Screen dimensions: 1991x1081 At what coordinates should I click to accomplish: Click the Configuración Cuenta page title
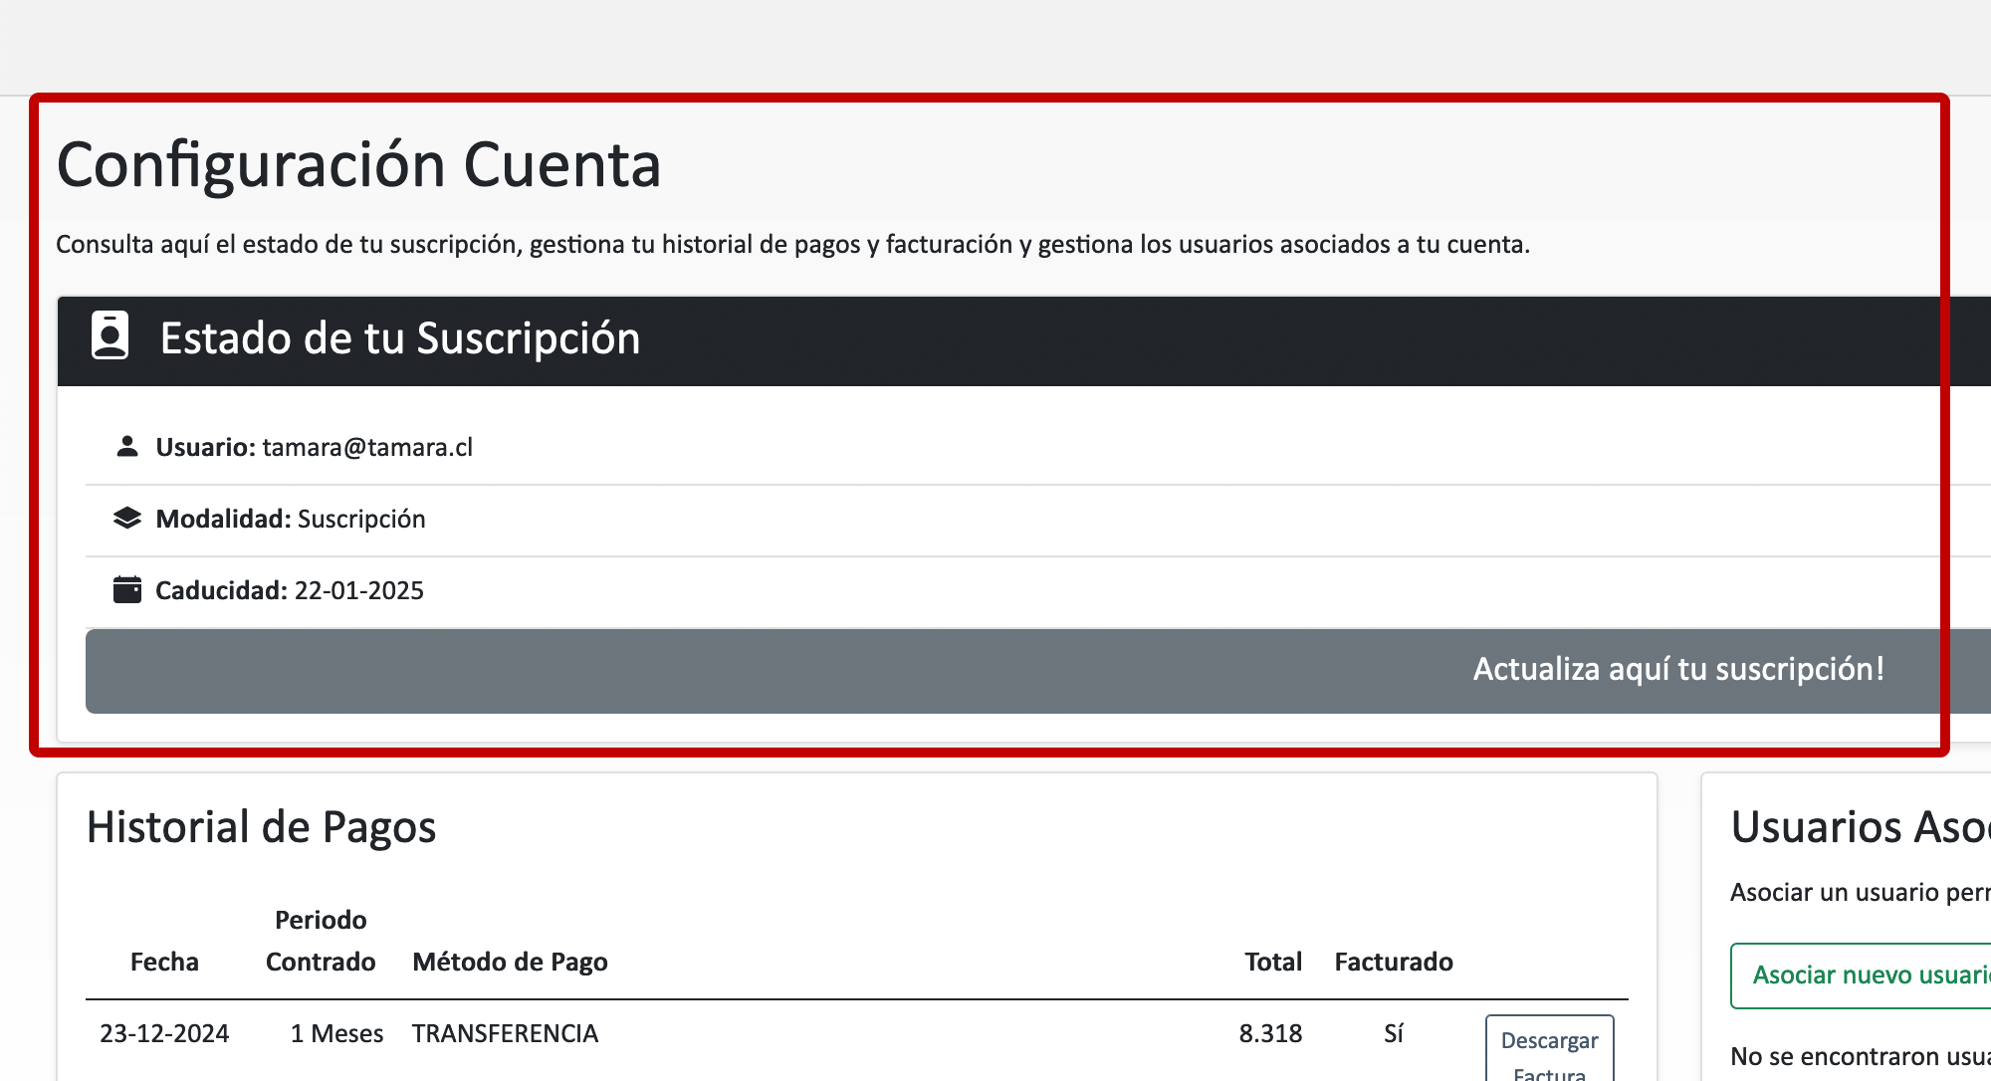(x=358, y=165)
